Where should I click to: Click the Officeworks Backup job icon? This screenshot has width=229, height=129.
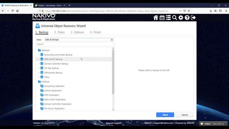pos(42,72)
